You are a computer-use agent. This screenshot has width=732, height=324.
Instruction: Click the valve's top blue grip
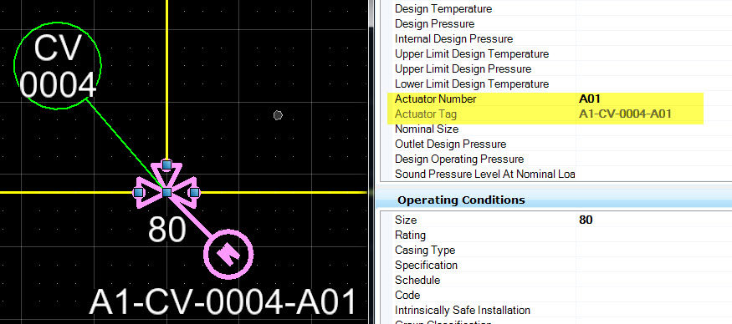click(166, 165)
